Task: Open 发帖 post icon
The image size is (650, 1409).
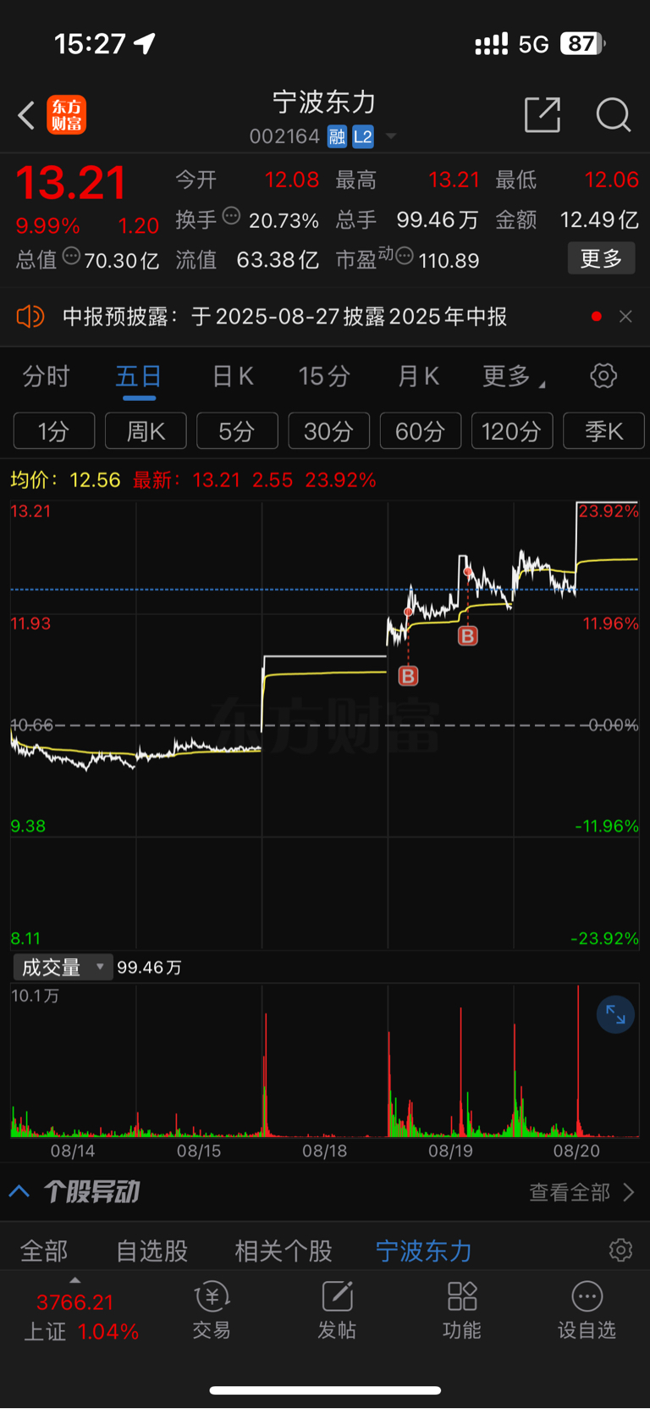Action: pyautogui.click(x=337, y=1310)
